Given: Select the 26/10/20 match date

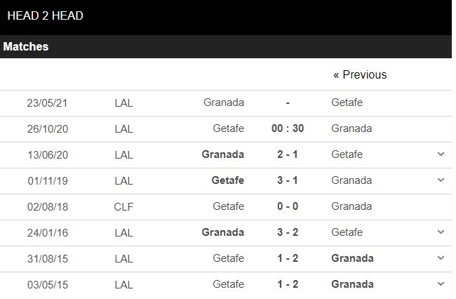Looking at the screenshot, I should (48, 129).
